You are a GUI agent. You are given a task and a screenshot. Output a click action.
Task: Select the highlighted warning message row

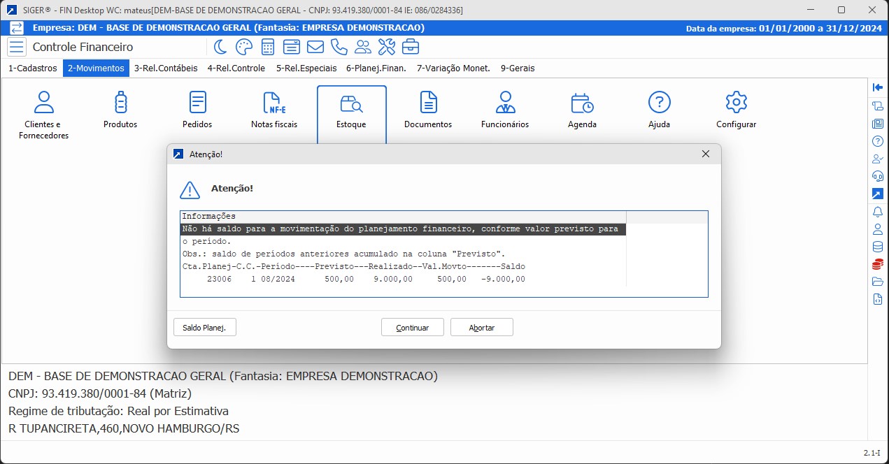[x=403, y=229]
